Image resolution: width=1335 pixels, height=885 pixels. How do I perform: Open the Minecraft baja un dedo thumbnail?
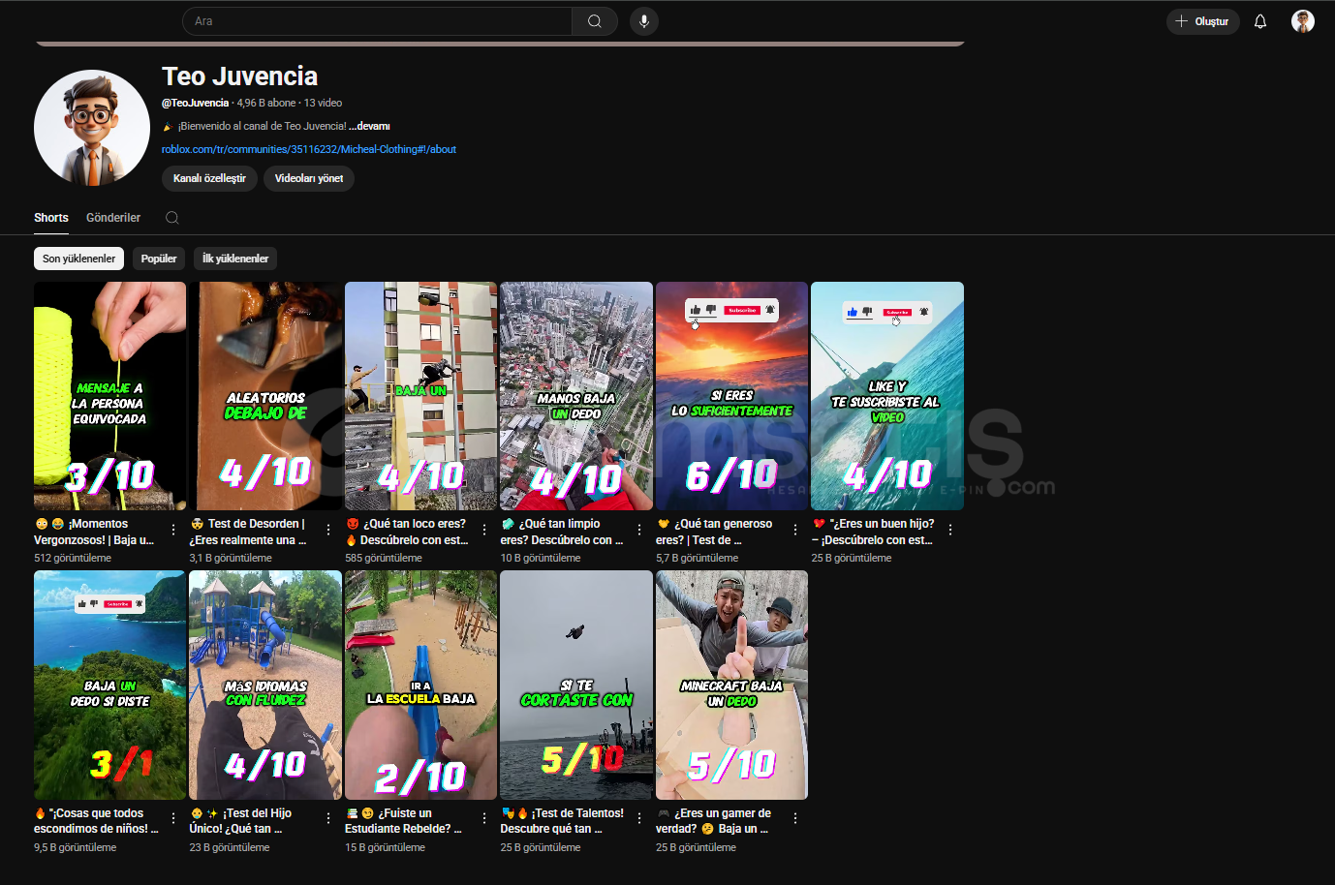[x=731, y=685]
